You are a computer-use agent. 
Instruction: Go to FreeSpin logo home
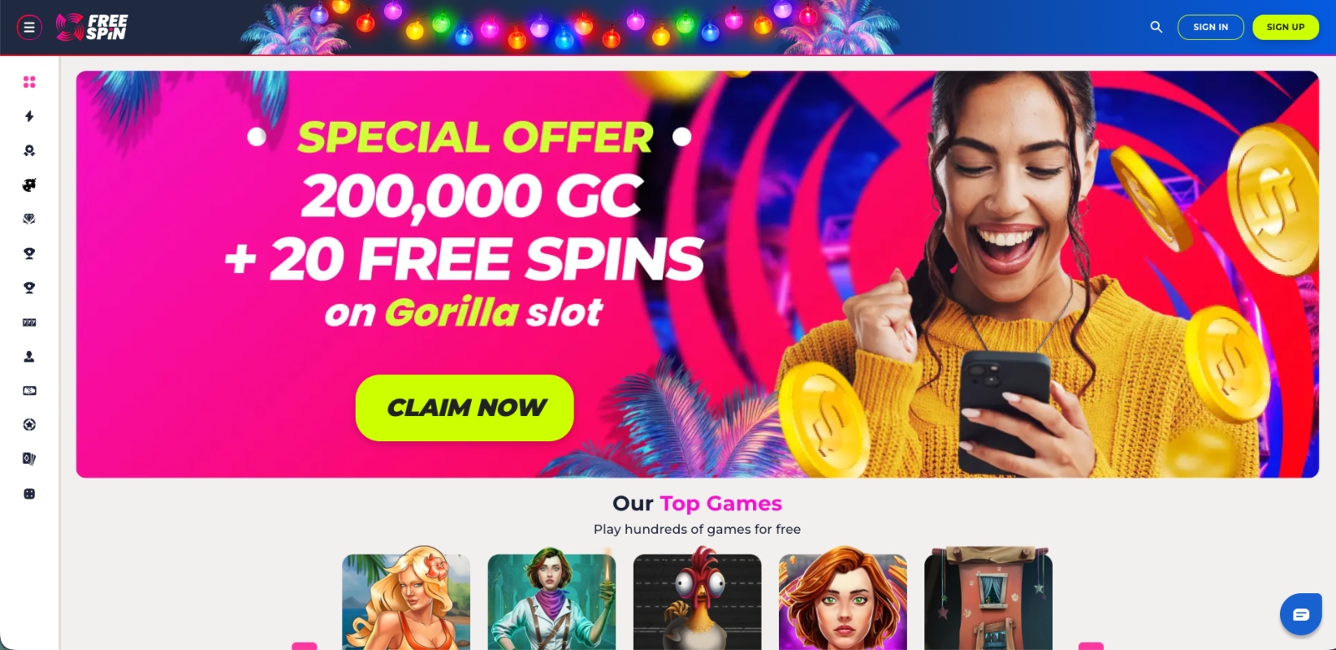92,28
